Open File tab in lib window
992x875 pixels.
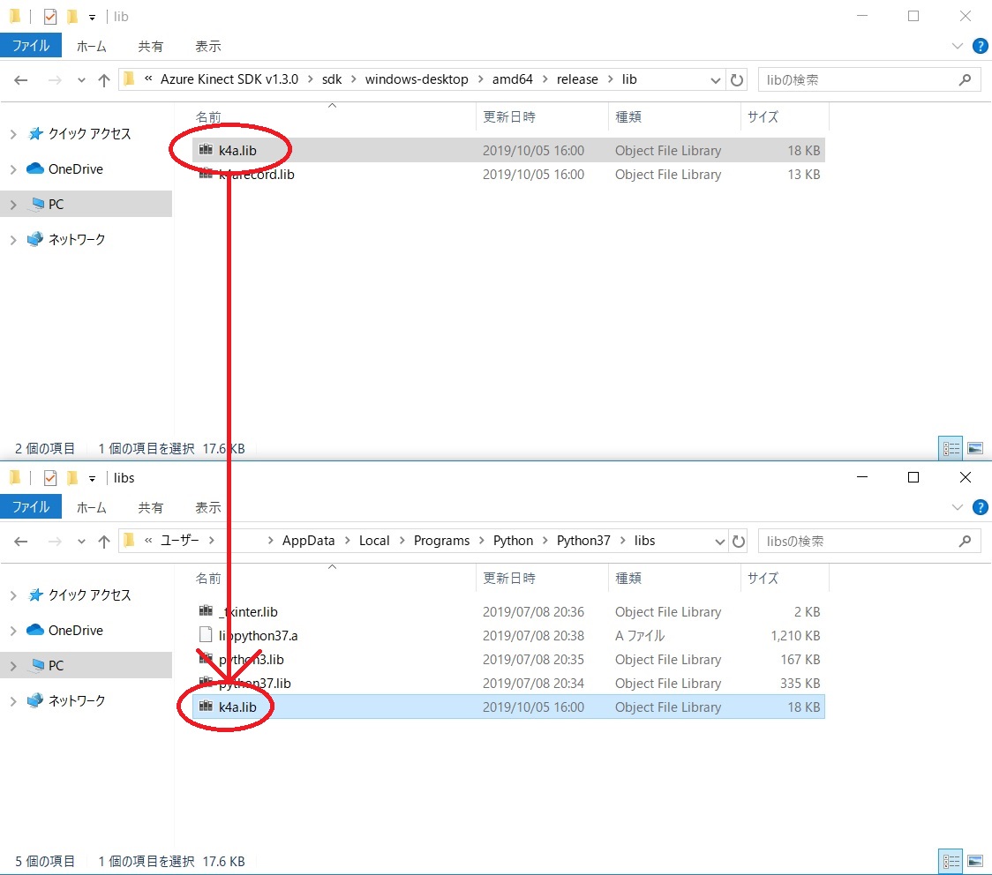point(30,46)
